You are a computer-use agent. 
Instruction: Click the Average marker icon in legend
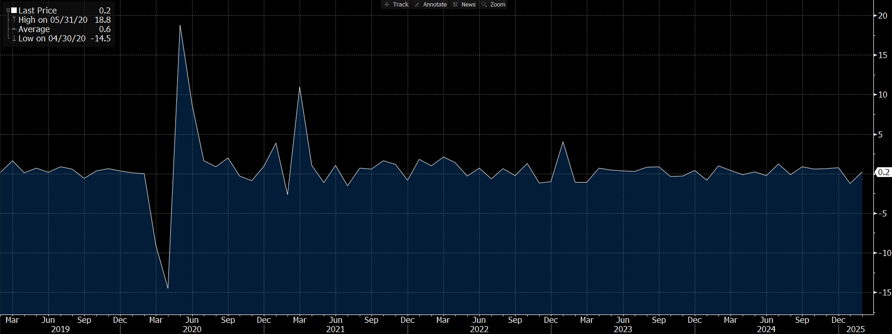click(14, 29)
